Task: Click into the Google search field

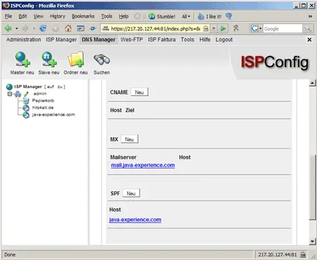Action: (x=282, y=28)
